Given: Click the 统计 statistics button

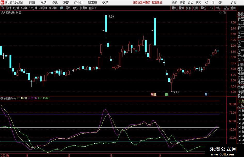Looking at the screenshot, I should (x=196, y=8).
